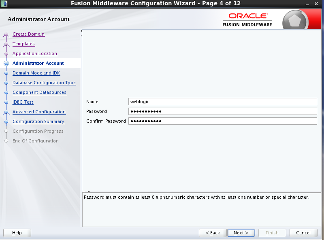Click the Help button
The height and width of the screenshot is (240, 324).
17,233
